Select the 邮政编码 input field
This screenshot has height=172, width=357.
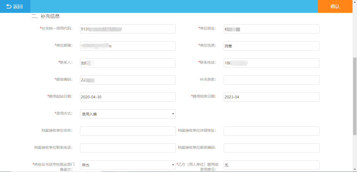pyautogui.click(x=128, y=80)
